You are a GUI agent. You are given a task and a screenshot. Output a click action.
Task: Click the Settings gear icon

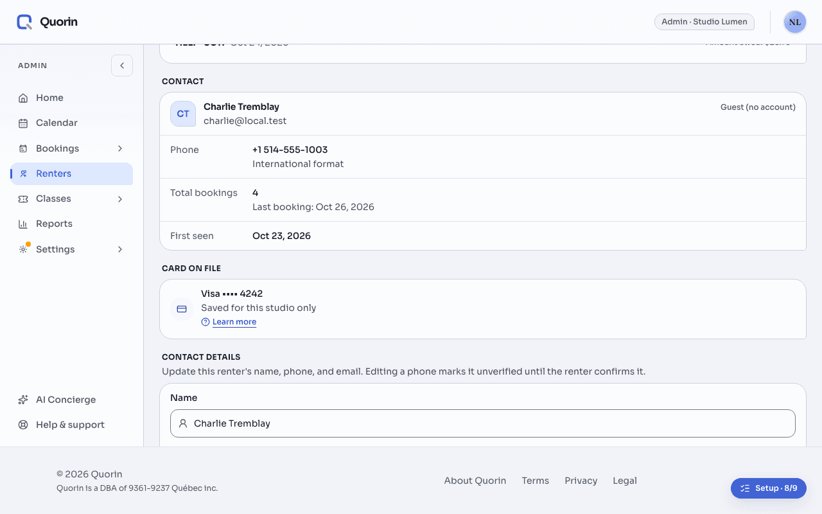tap(23, 249)
